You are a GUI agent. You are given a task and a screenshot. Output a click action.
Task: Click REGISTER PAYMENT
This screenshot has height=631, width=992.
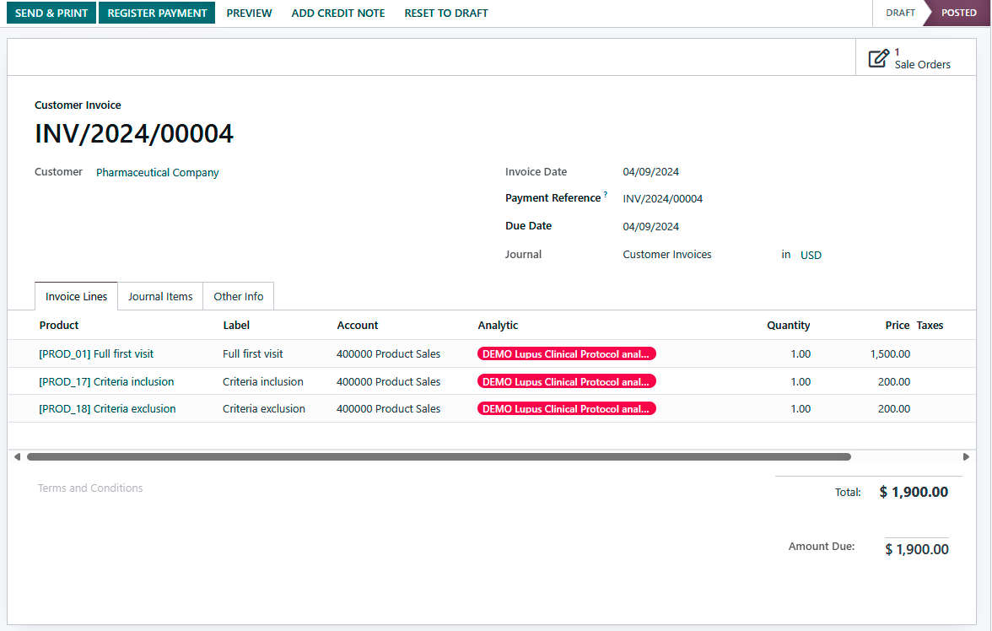coord(156,13)
